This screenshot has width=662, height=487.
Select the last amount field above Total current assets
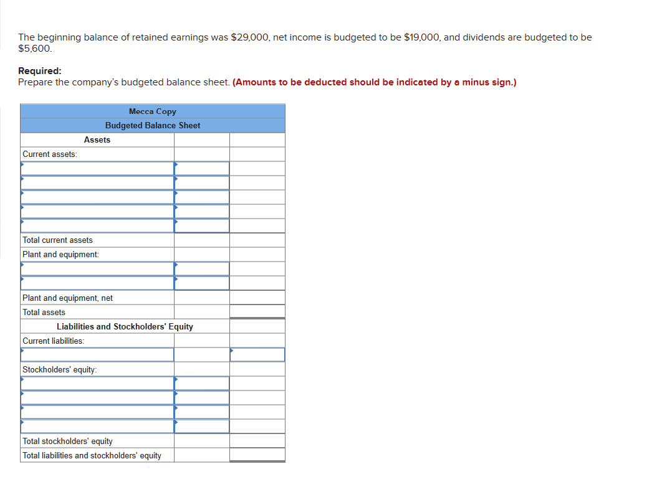[x=202, y=225]
